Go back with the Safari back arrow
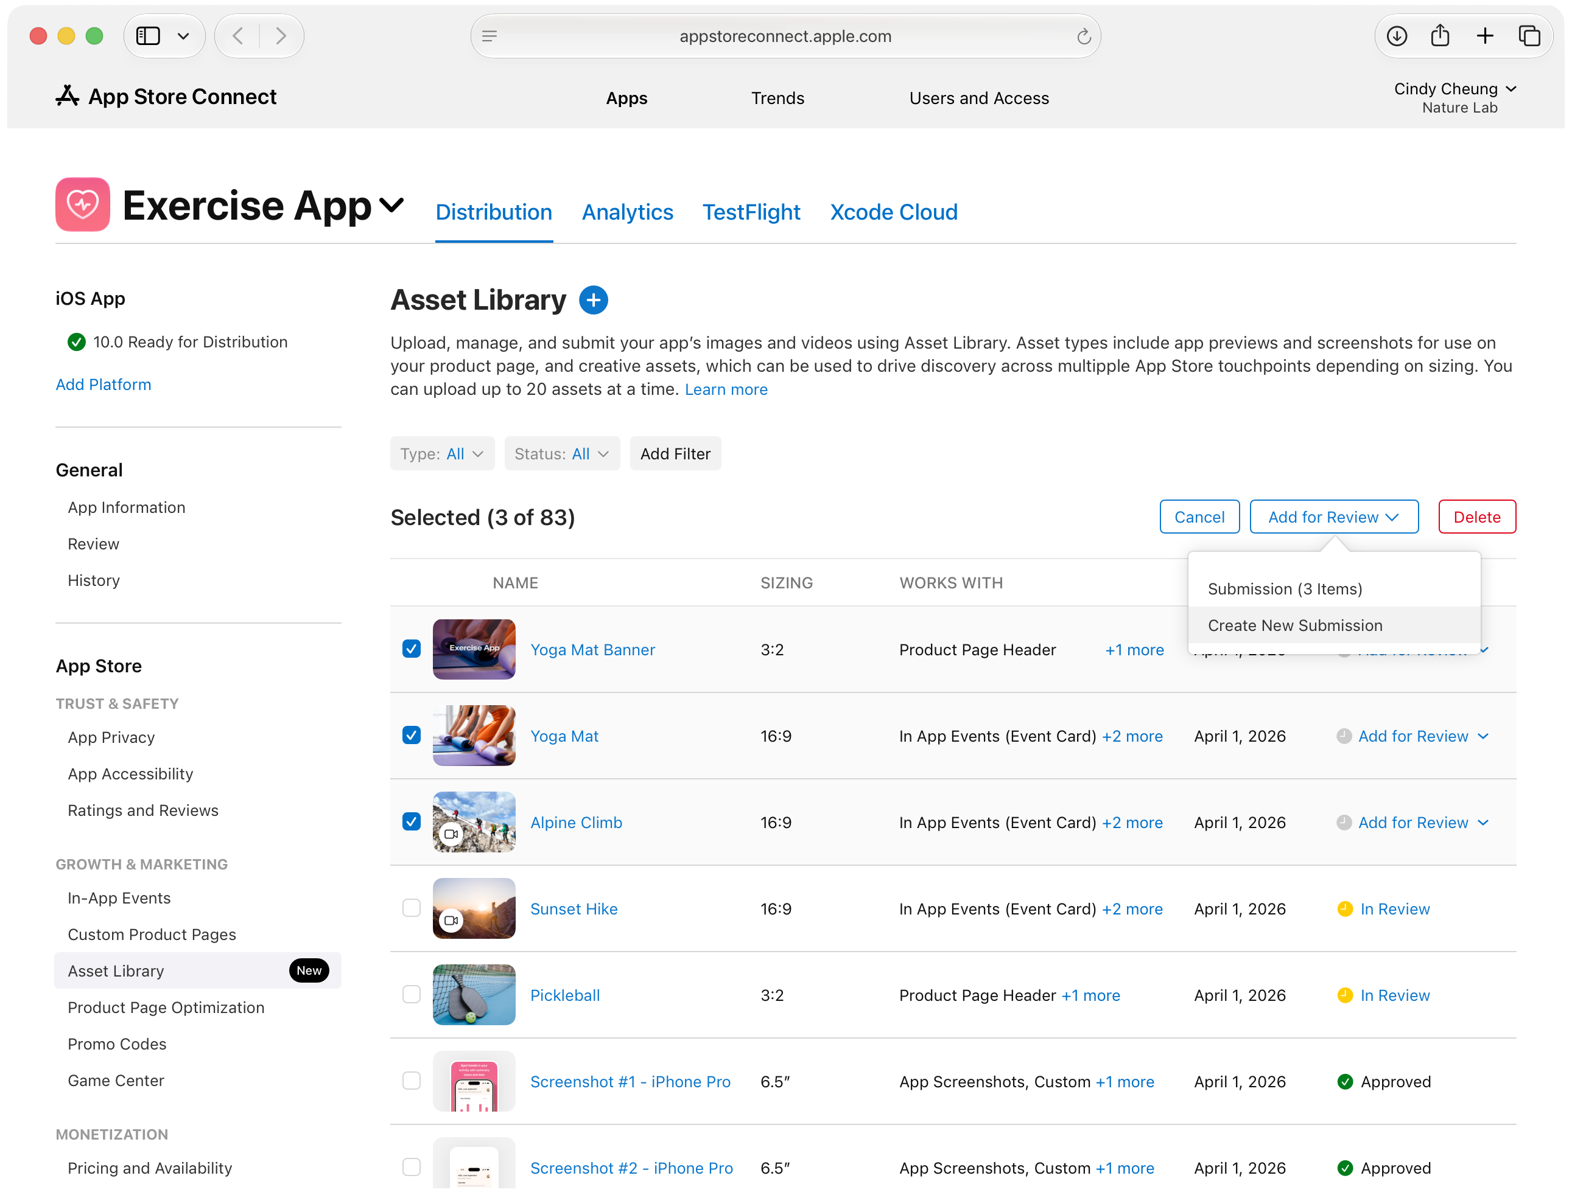 coord(238,36)
